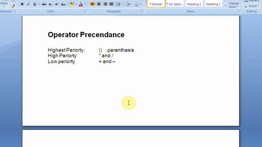The height and width of the screenshot is (147, 262).
Task: Toggle superscript formatting
Action: tap(56, 4)
